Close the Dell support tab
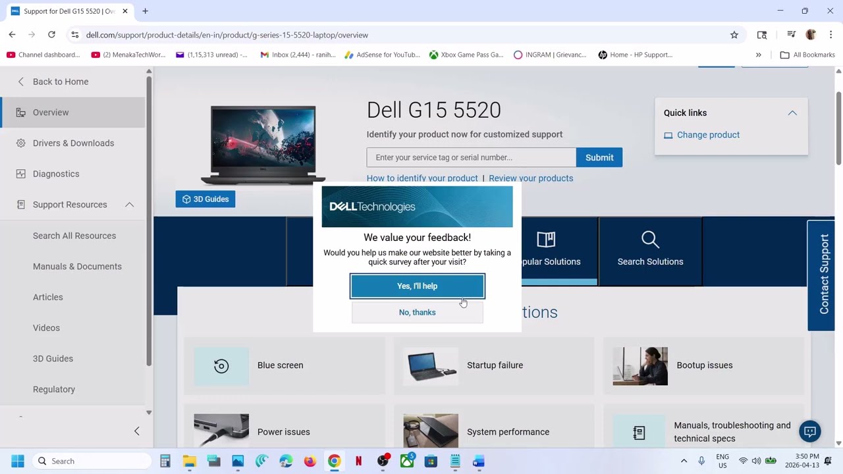The image size is (843, 474). click(x=125, y=11)
